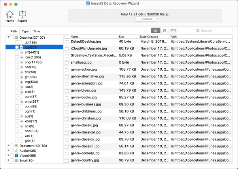Check the box for DefaultDesktop.jpg

click(x=67, y=42)
